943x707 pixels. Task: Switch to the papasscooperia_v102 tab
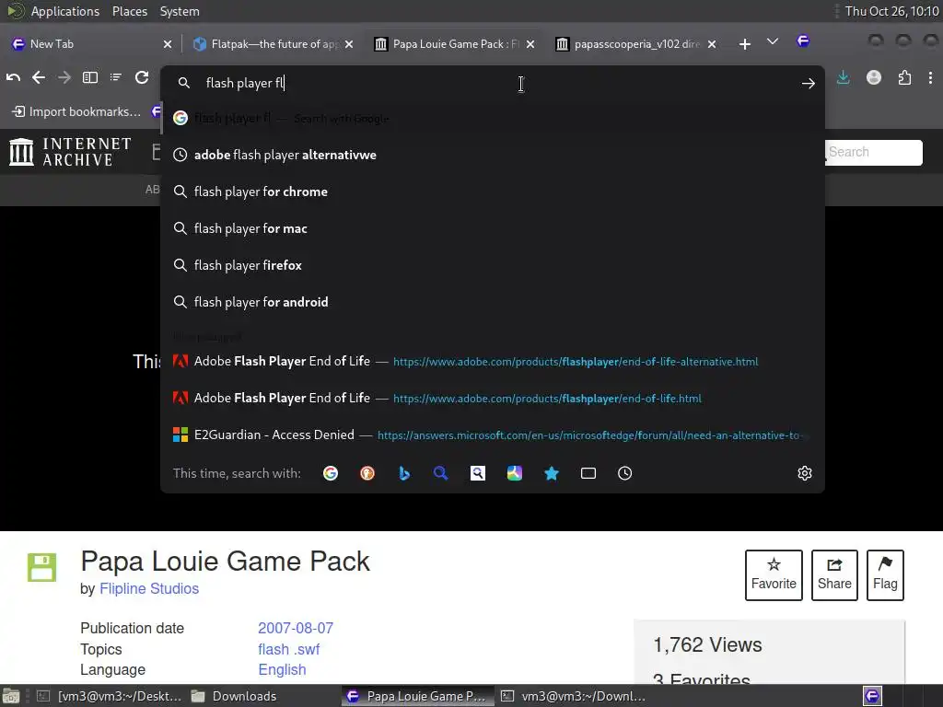click(x=635, y=44)
